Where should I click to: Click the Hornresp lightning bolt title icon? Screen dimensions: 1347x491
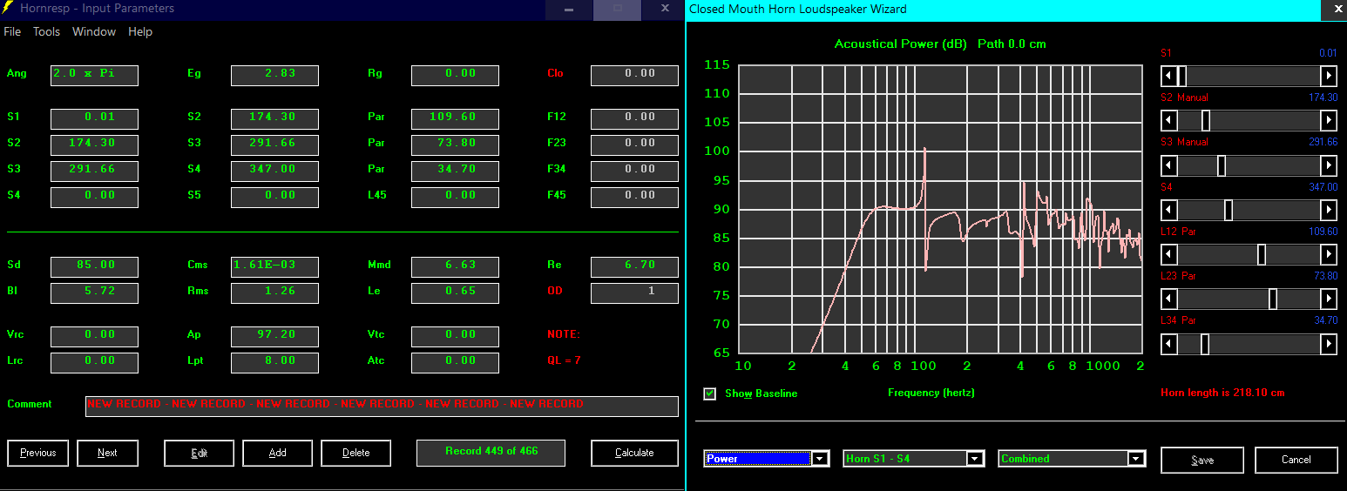(x=8, y=9)
